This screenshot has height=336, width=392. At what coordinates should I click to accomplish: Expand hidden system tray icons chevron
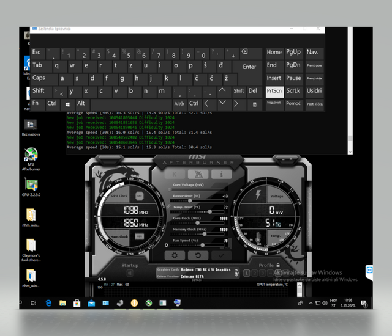coord(311,303)
